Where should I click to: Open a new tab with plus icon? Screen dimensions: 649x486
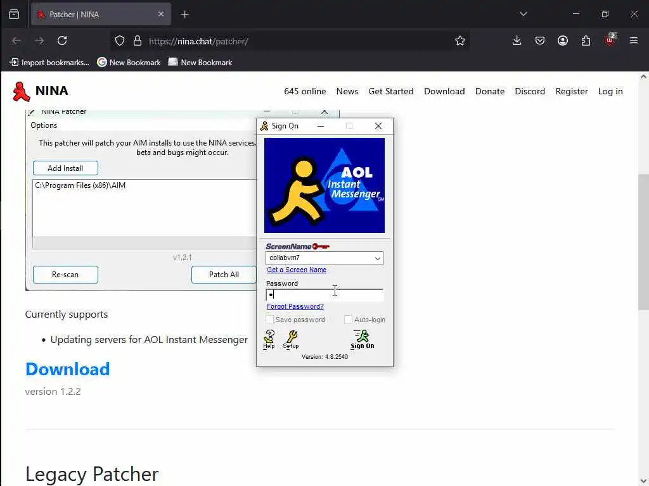point(184,15)
